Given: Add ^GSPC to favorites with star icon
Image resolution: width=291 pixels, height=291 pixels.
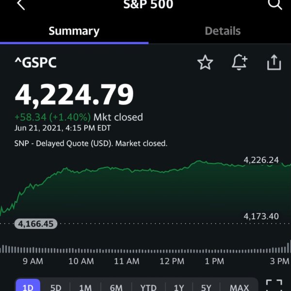Looking at the screenshot, I should coord(205,63).
